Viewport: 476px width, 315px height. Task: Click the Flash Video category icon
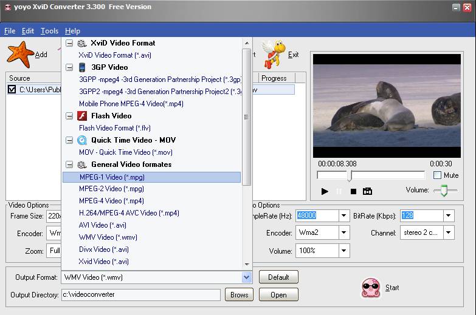81,116
